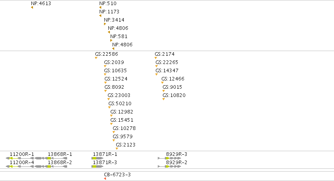
Task: Click the 11200R-1 gene model glyph
Action: click(x=20, y=158)
